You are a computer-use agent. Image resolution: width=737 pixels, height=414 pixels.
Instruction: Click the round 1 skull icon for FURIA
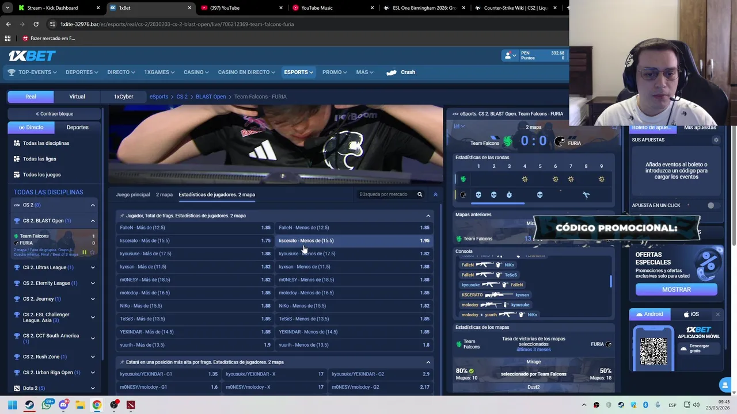point(478,195)
